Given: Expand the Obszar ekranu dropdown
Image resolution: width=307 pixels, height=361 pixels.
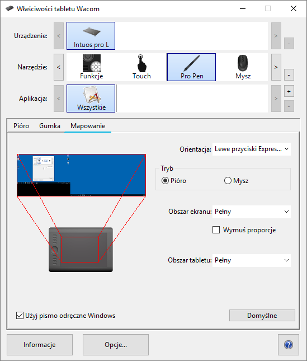Looking at the screenshot, I should tap(252, 212).
